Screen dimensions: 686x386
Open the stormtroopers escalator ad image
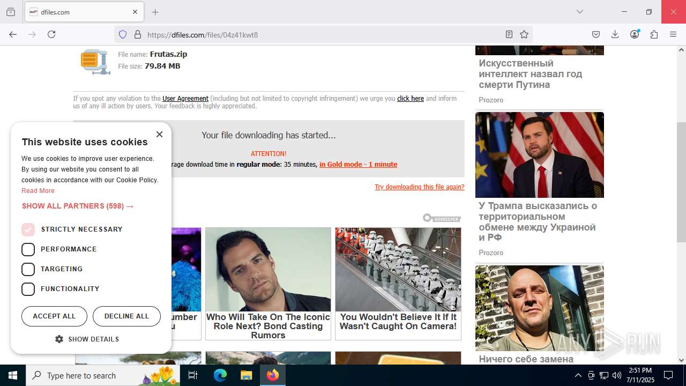398,270
